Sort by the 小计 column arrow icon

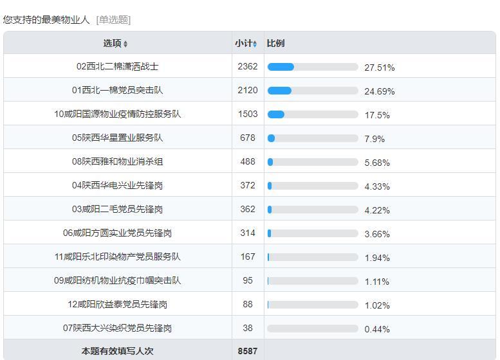click(x=254, y=44)
